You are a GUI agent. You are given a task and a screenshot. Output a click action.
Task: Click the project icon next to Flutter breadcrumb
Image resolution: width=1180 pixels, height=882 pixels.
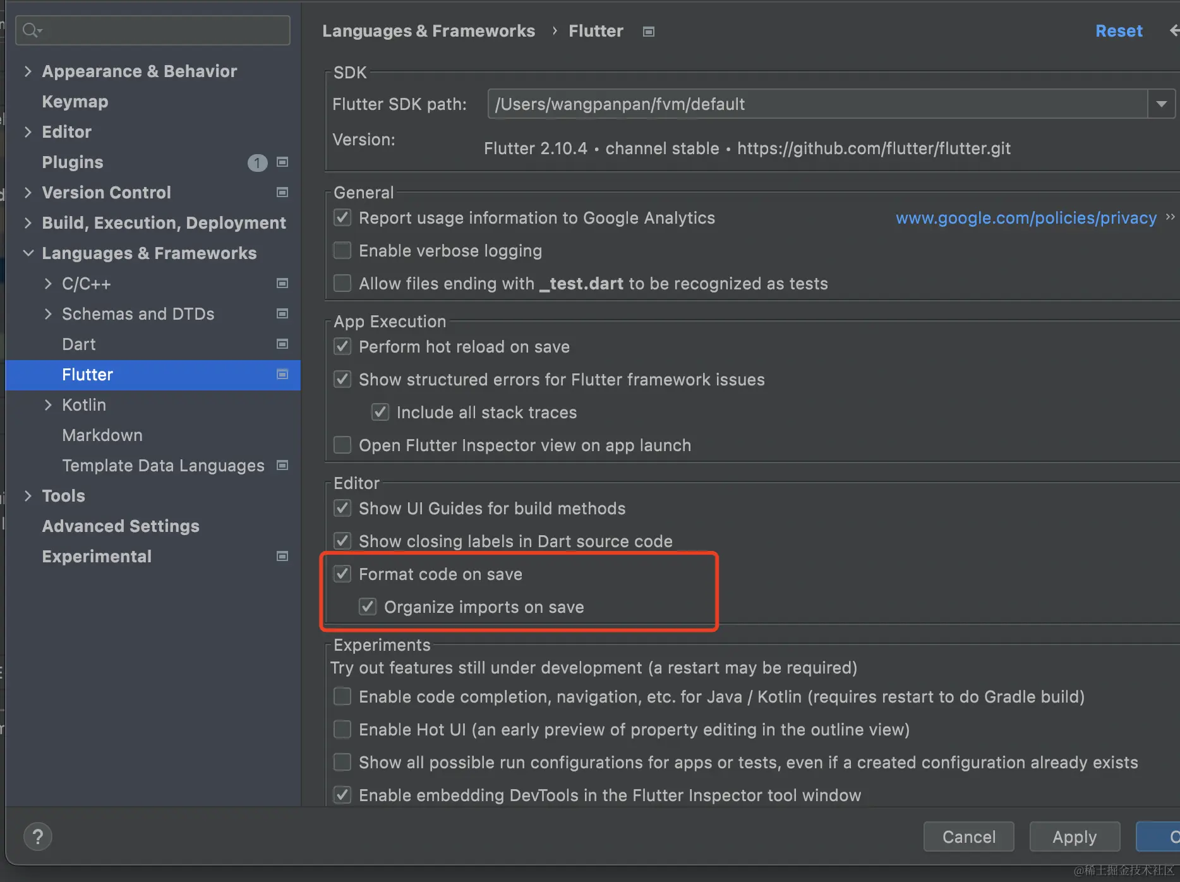(648, 32)
